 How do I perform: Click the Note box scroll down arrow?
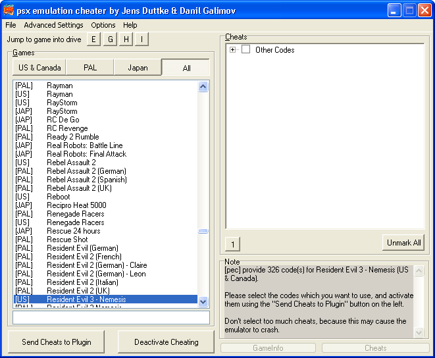pyautogui.click(x=419, y=332)
